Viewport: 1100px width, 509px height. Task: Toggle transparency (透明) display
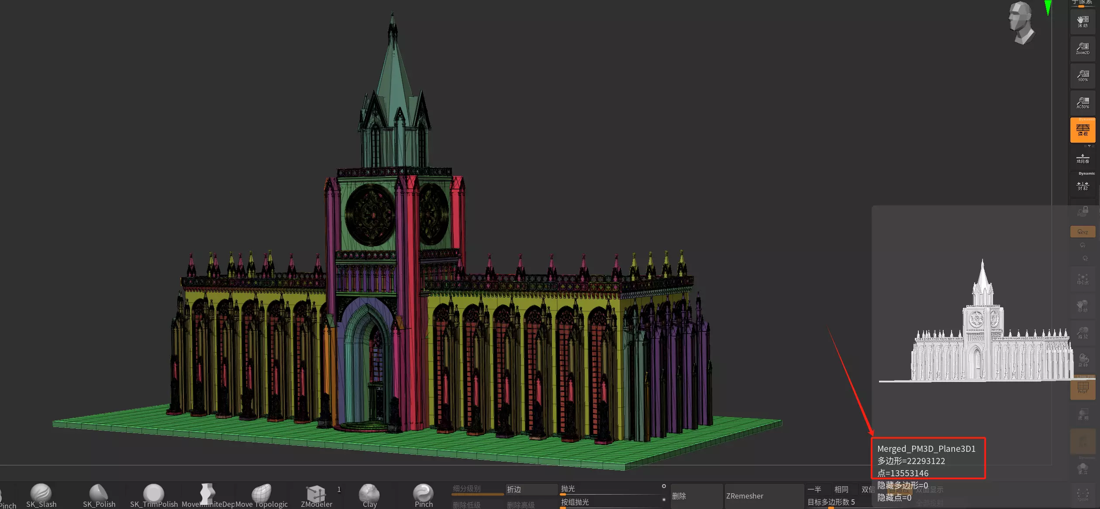point(1083,415)
